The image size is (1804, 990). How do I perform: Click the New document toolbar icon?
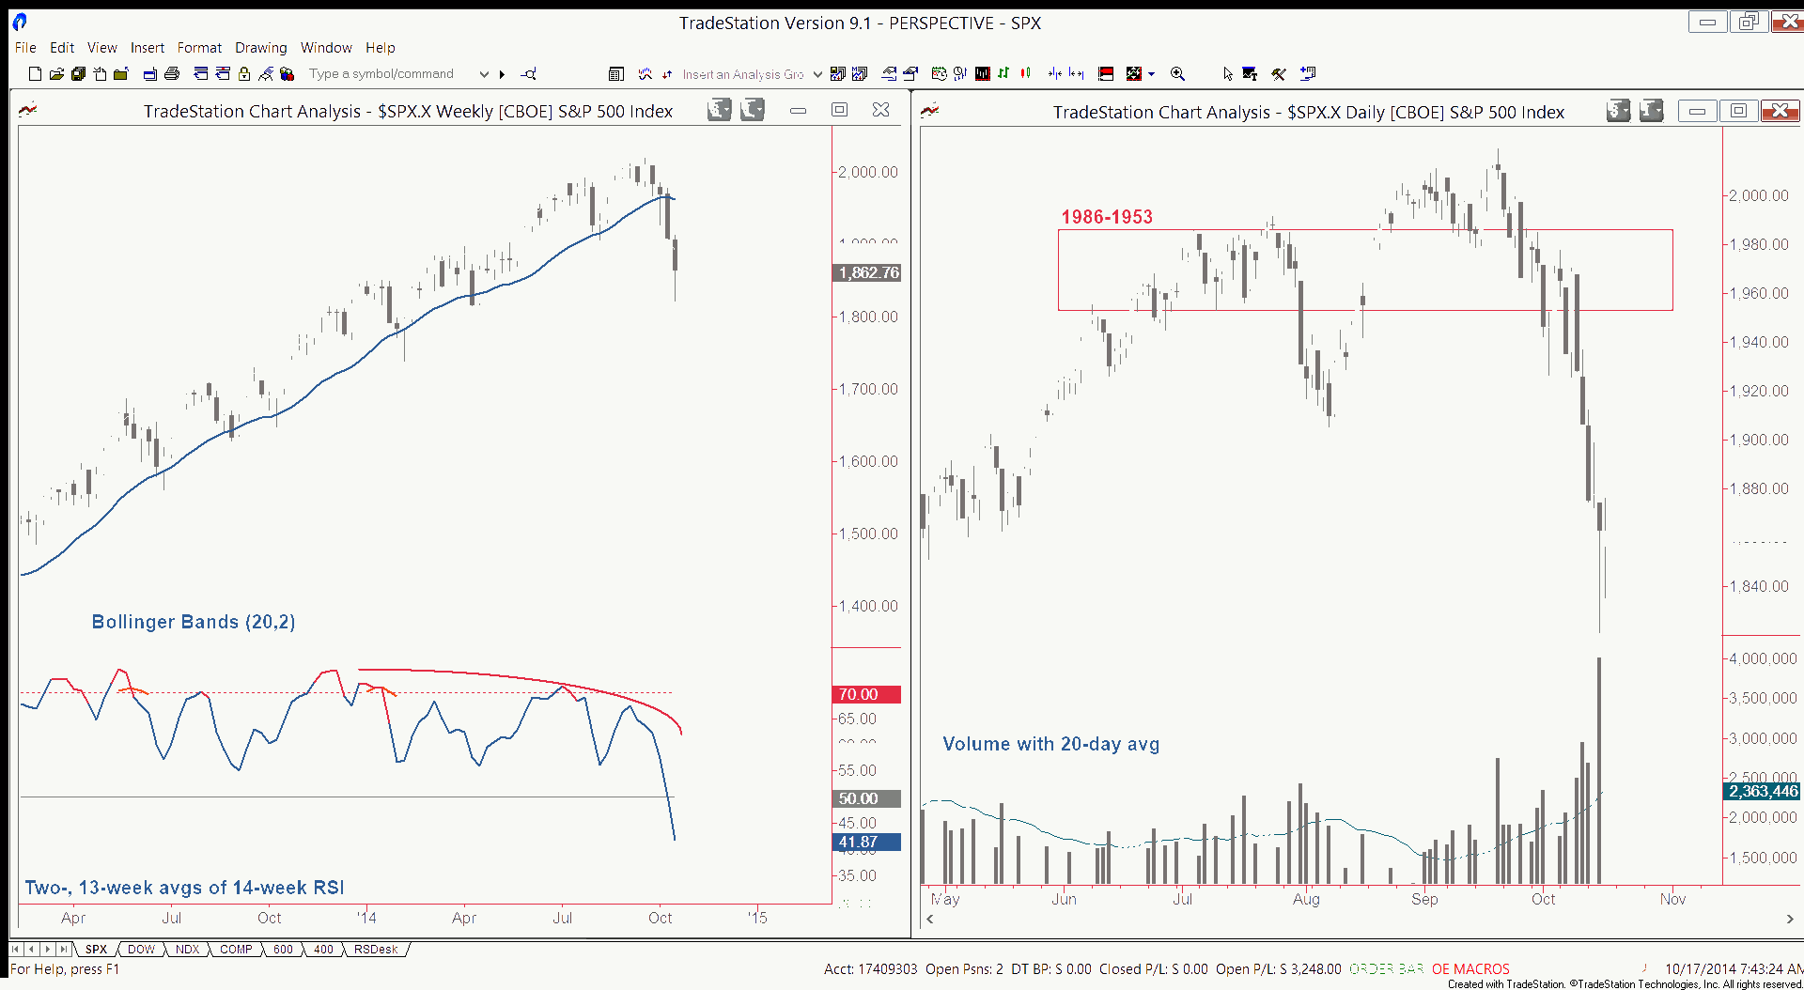[x=35, y=74]
